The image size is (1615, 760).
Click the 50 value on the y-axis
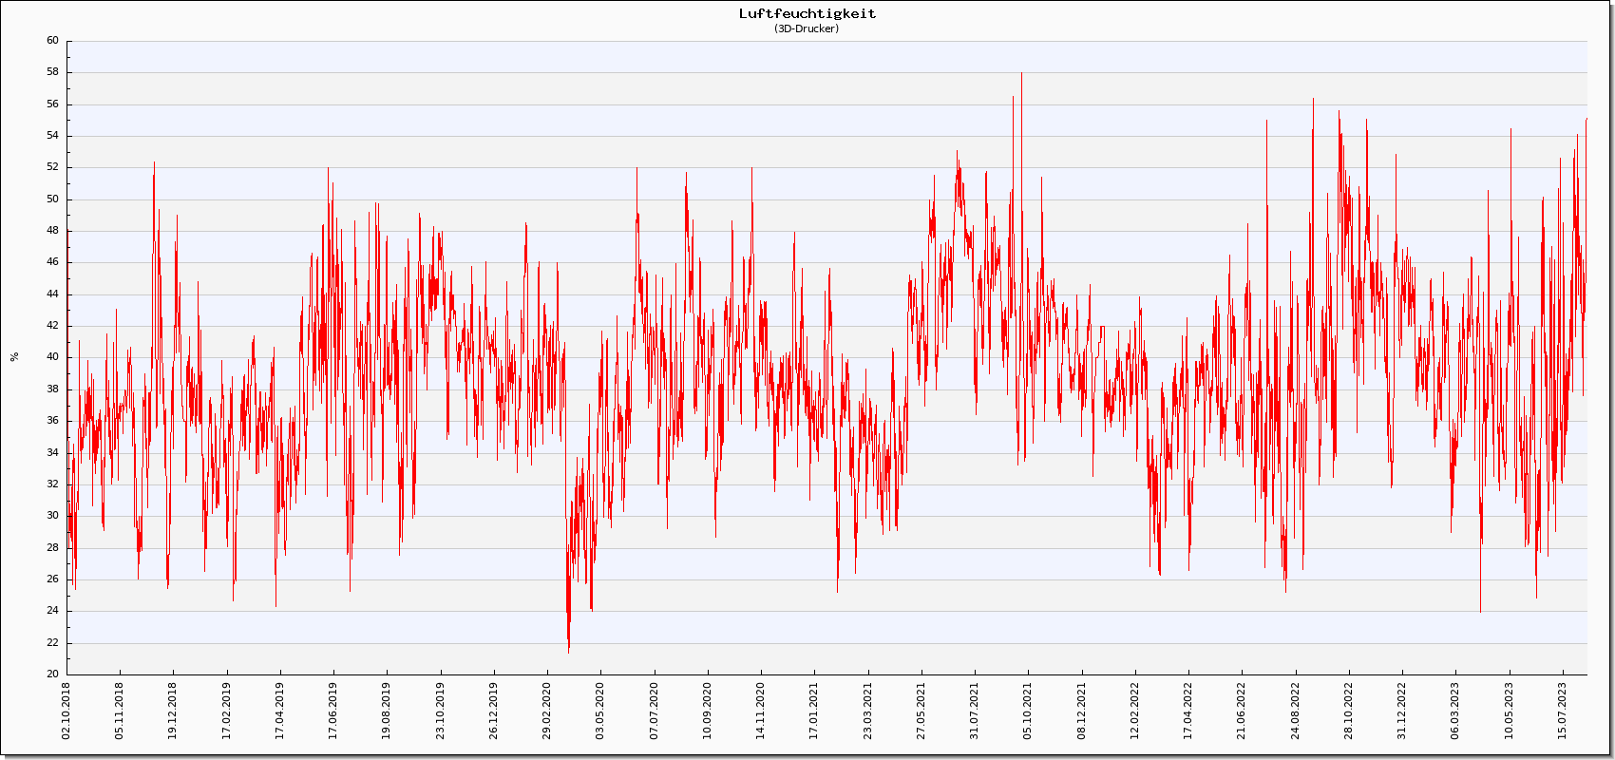[x=52, y=199]
